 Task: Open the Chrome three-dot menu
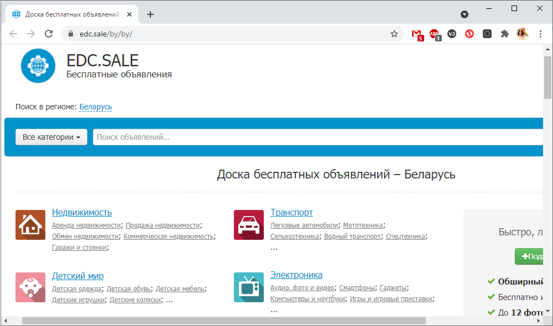point(540,34)
